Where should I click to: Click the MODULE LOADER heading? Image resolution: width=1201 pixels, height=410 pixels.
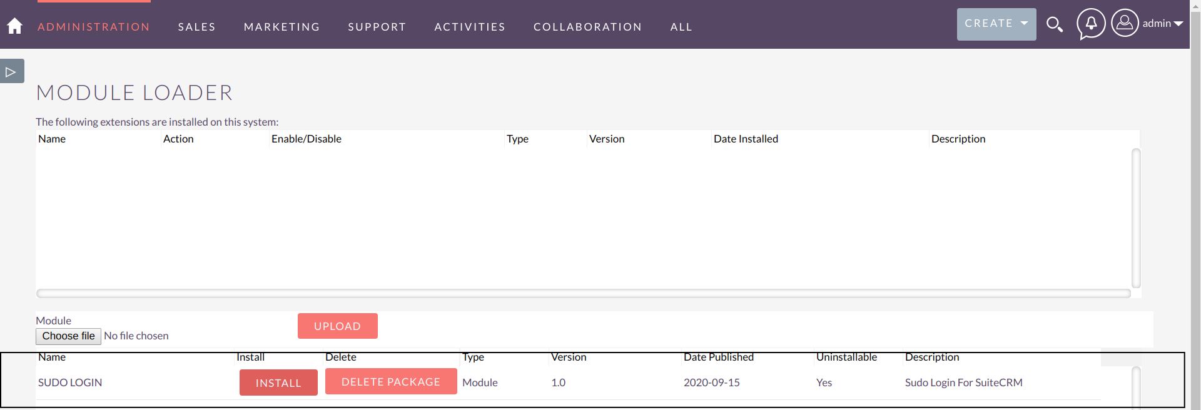click(x=134, y=92)
